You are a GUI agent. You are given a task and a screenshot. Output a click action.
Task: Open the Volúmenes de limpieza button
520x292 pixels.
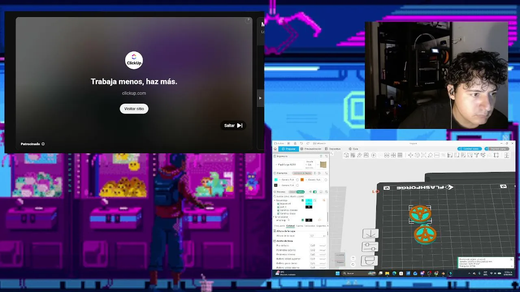pyautogui.click(x=302, y=173)
